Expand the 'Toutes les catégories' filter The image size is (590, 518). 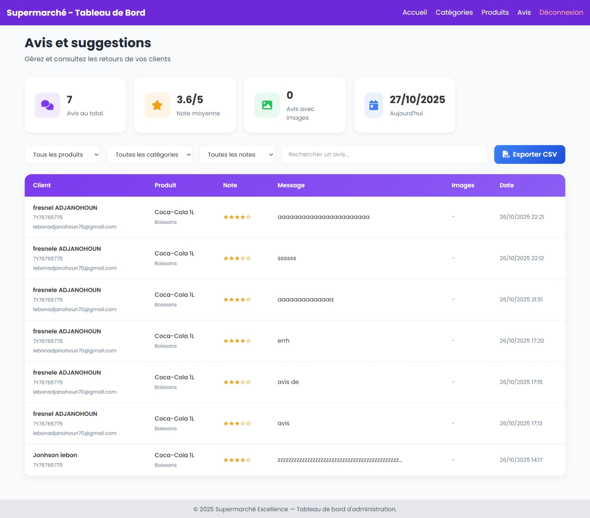(x=150, y=155)
